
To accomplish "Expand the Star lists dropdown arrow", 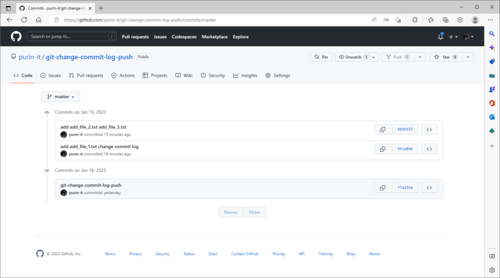I will pos(468,57).
